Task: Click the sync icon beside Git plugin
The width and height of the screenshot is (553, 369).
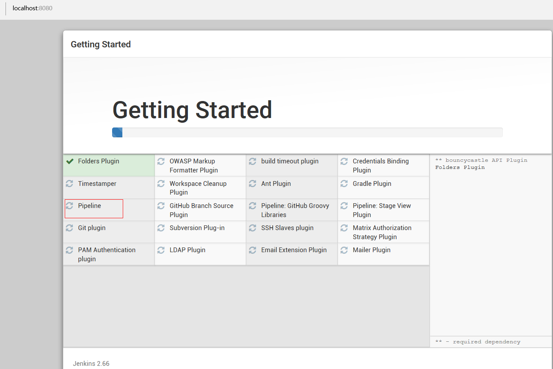Action: click(x=69, y=228)
